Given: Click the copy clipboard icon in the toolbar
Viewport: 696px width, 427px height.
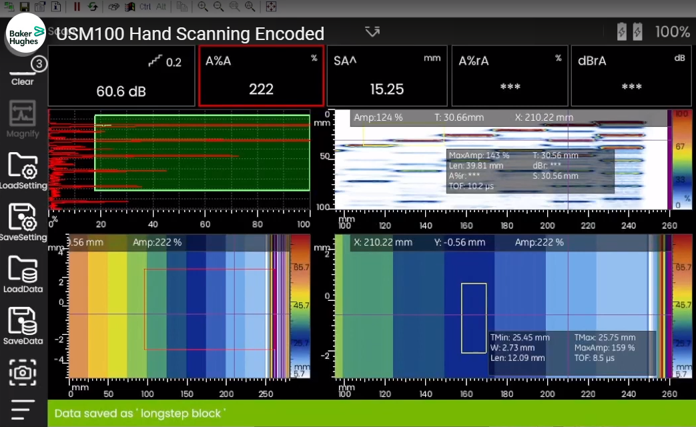Looking at the screenshot, I should click(x=182, y=6).
